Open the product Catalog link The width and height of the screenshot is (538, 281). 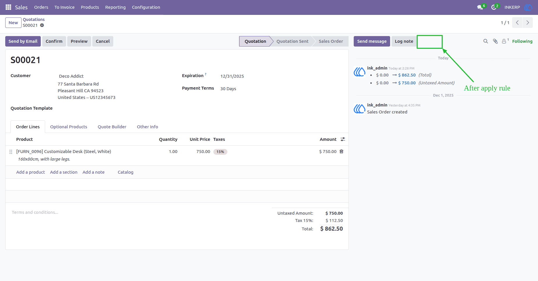(125, 172)
